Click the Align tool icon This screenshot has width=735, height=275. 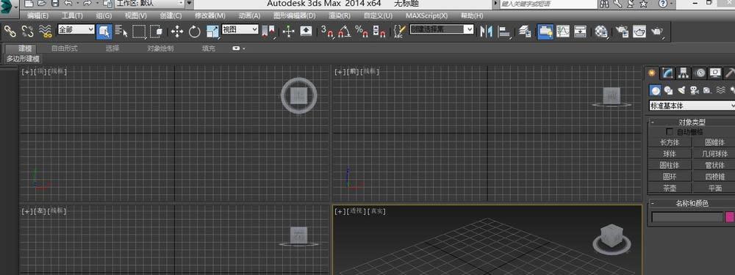504,32
